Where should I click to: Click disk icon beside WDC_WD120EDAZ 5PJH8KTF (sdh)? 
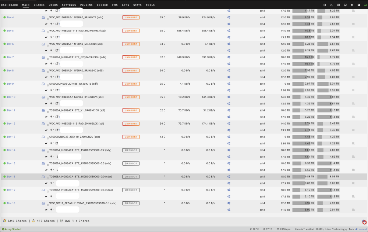43,18
